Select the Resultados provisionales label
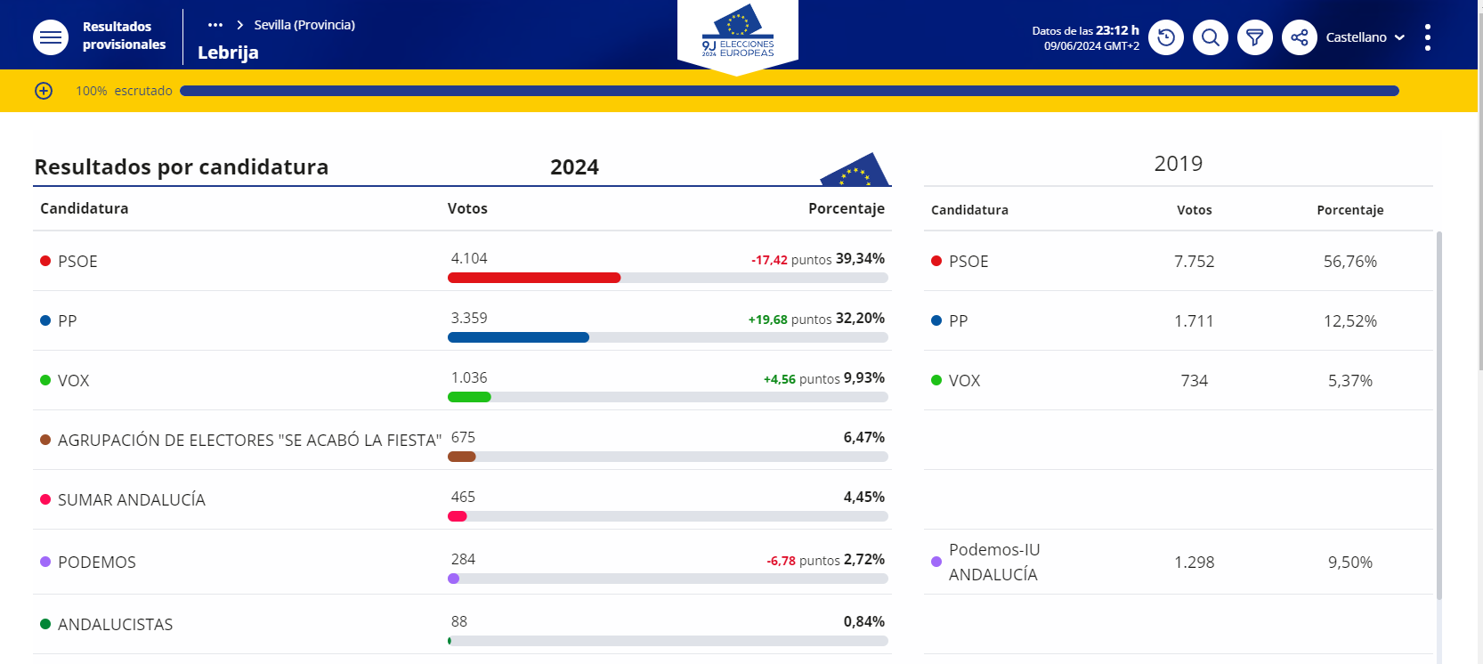 [125, 35]
